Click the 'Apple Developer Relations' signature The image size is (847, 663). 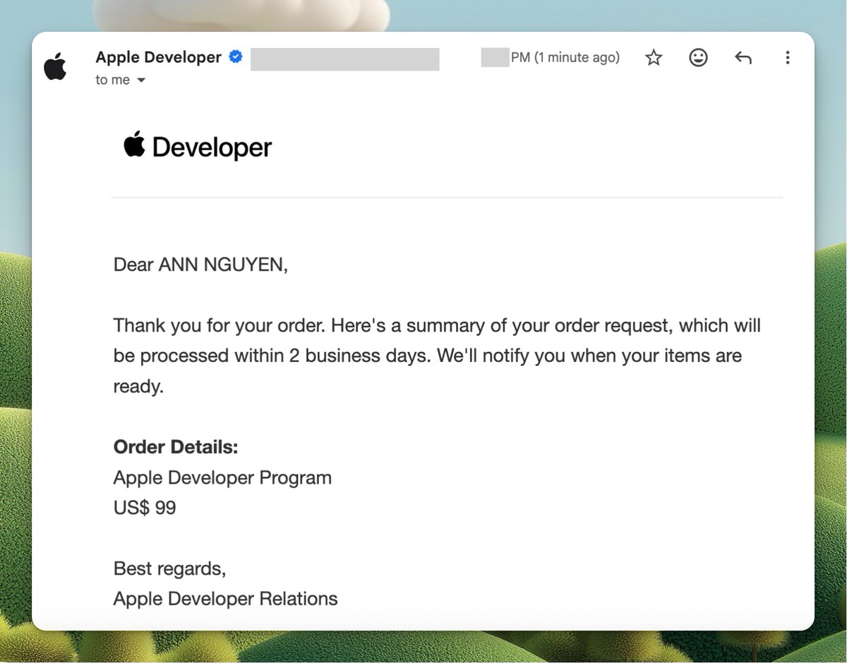click(225, 599)
